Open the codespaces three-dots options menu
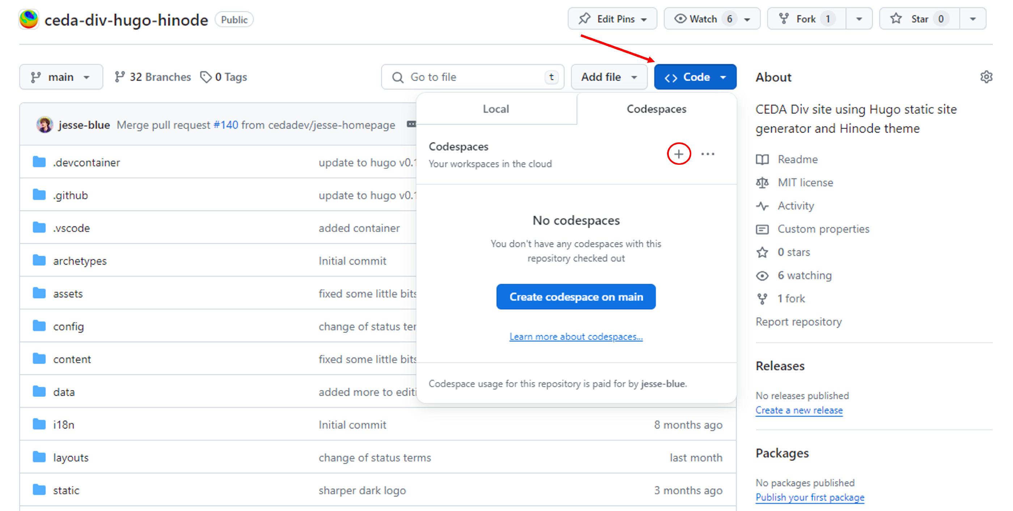The image size is (1013, 511). click(x=708, y=154)
